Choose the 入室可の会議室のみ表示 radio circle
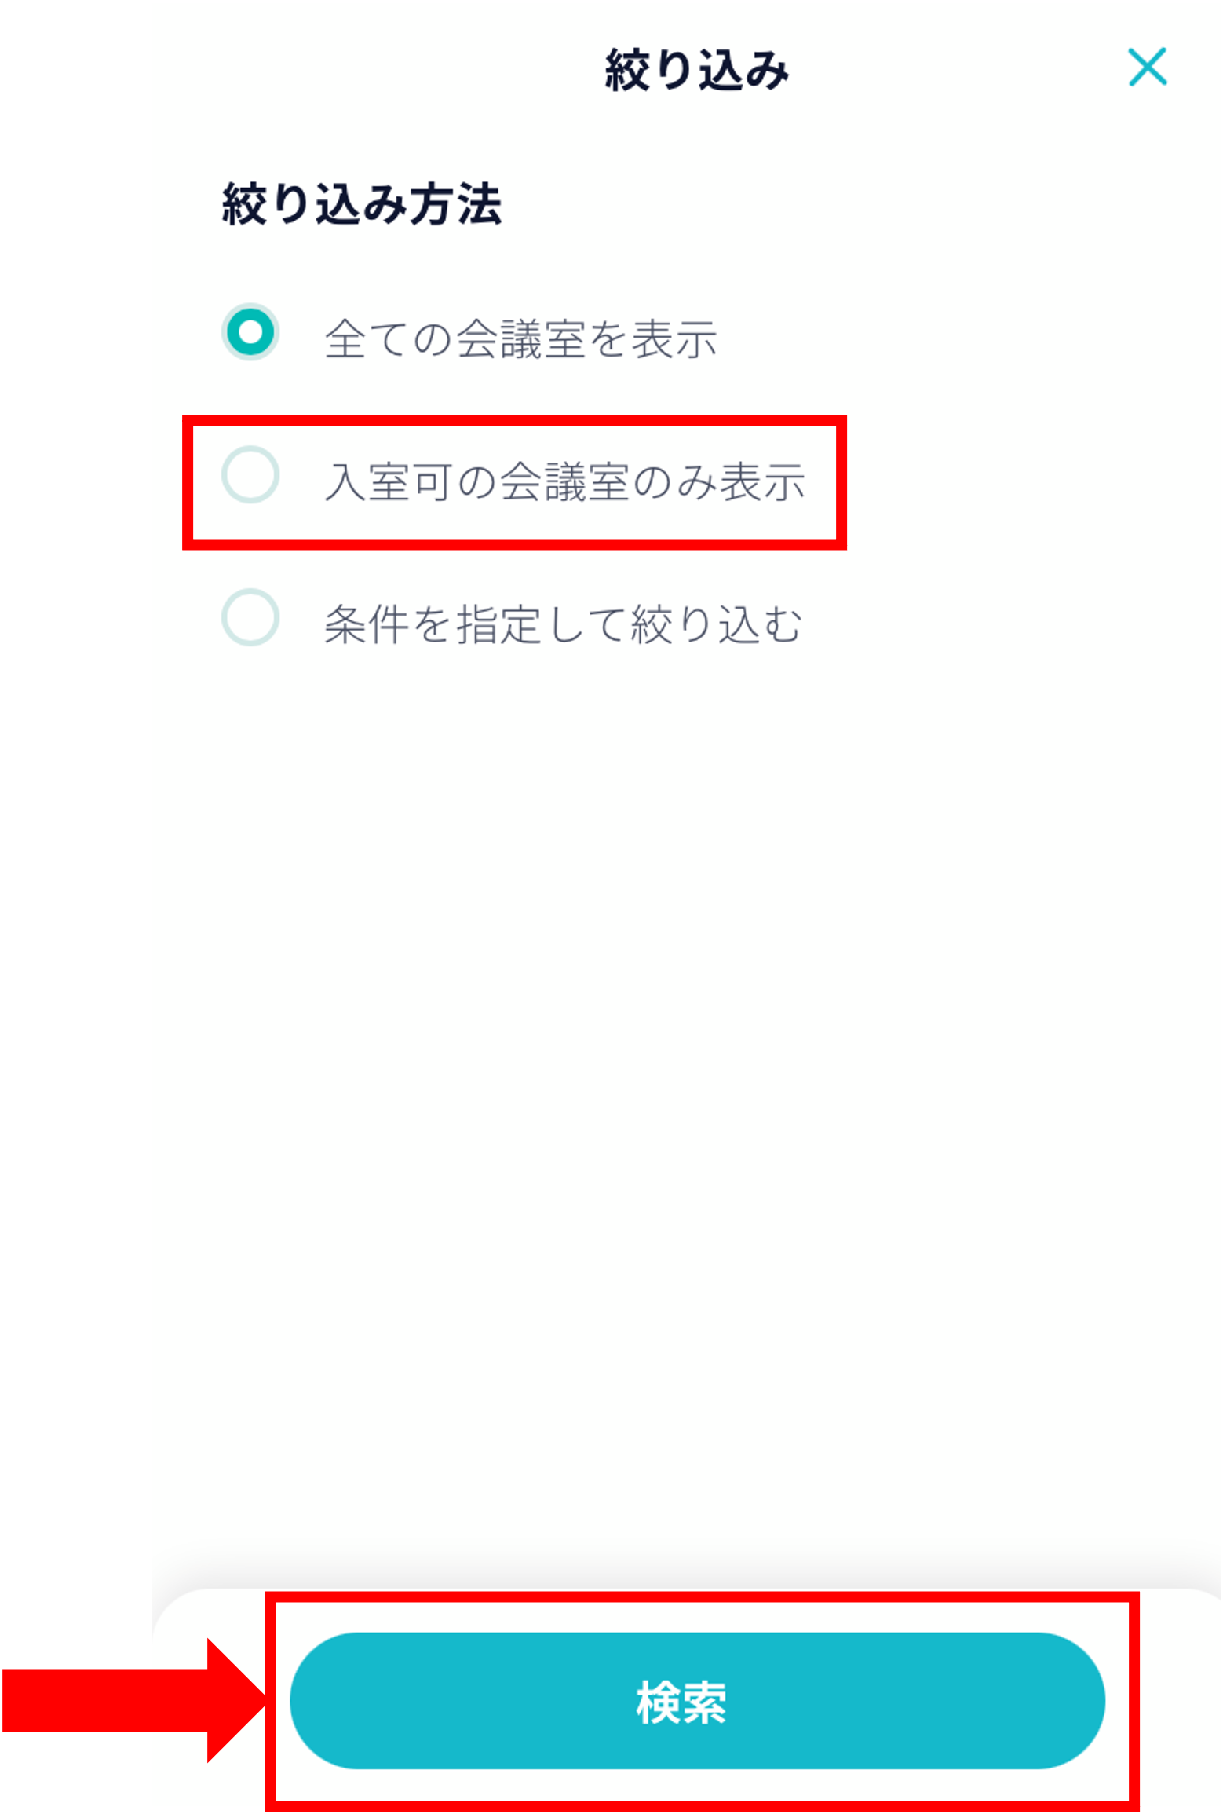The image size is (1223, 1814). click(x=250, y=475)
